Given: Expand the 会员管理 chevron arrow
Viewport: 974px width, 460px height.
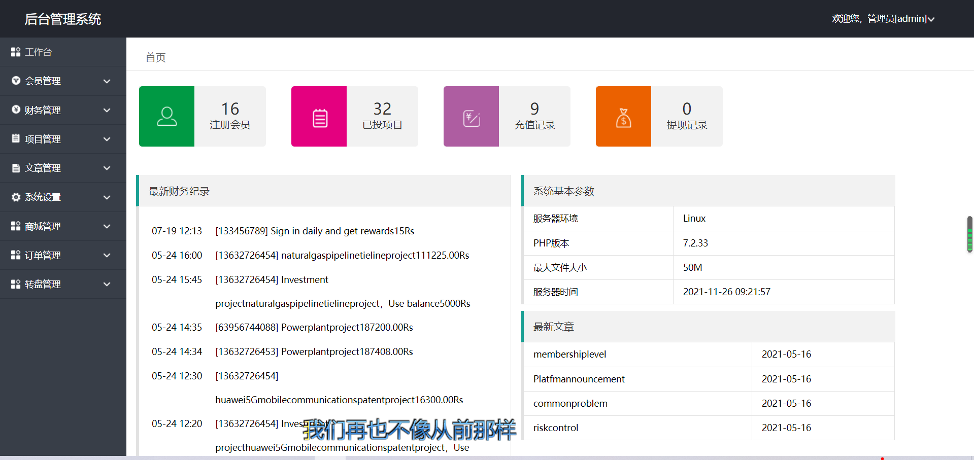Looking at the screenshot, I should [x=107, y=81].
